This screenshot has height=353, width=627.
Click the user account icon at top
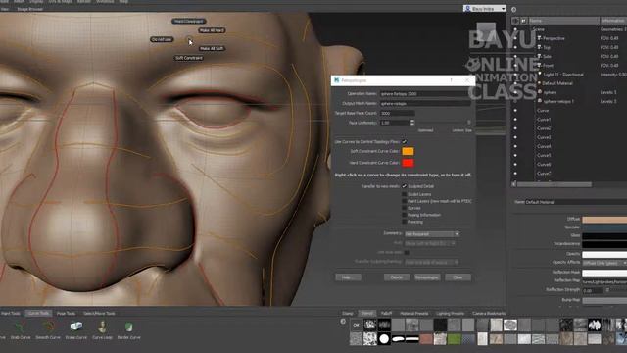pyautogui.click(x=467, y=8)
